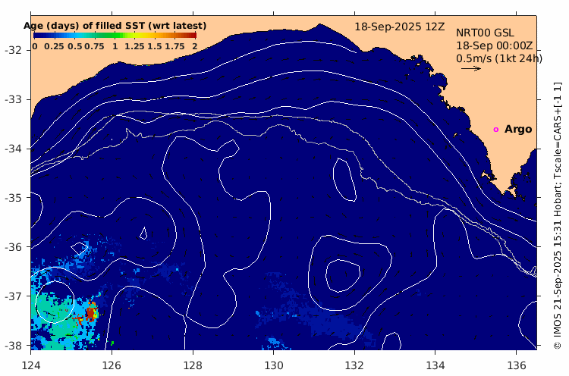The width and height of the screenshot is (569, 376).
Task: Click the red-orange old SST patch
Action: coord(91,312)
